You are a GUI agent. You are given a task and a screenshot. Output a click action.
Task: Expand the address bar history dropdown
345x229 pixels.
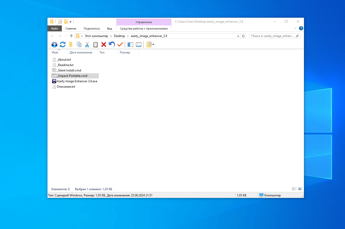click(x=238, y=36)
